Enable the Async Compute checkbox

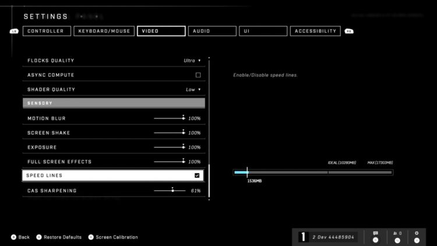(x=198, y=75)
